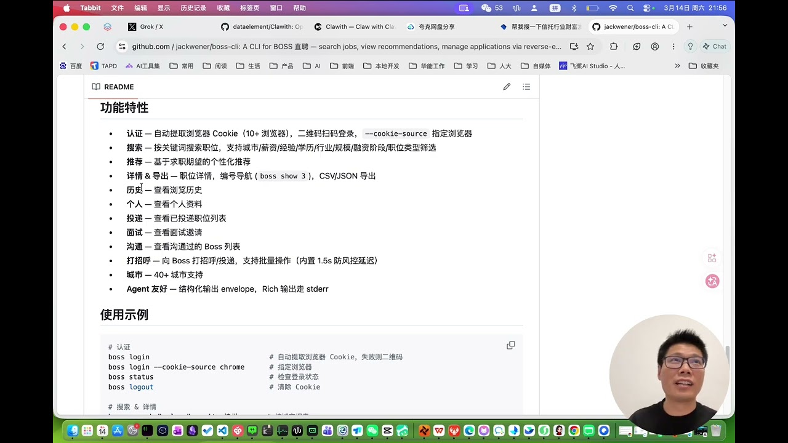Open Launchpad from the Dock
This screenshot has width=788, height=443.
coord(87,430)
